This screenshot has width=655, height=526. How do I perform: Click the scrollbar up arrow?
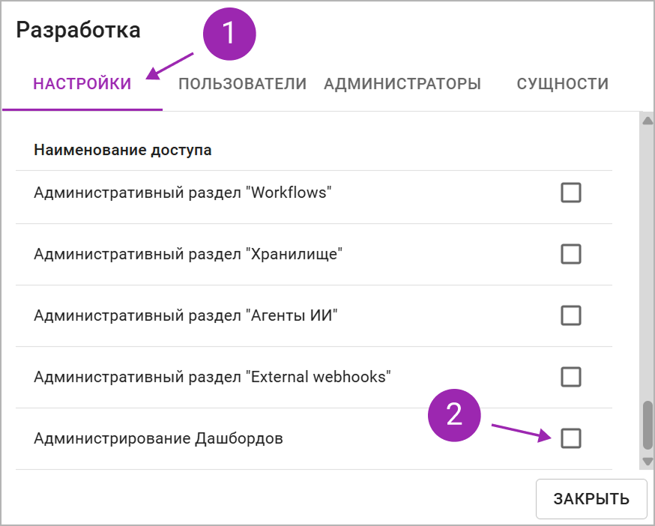(x=648, y=121)
